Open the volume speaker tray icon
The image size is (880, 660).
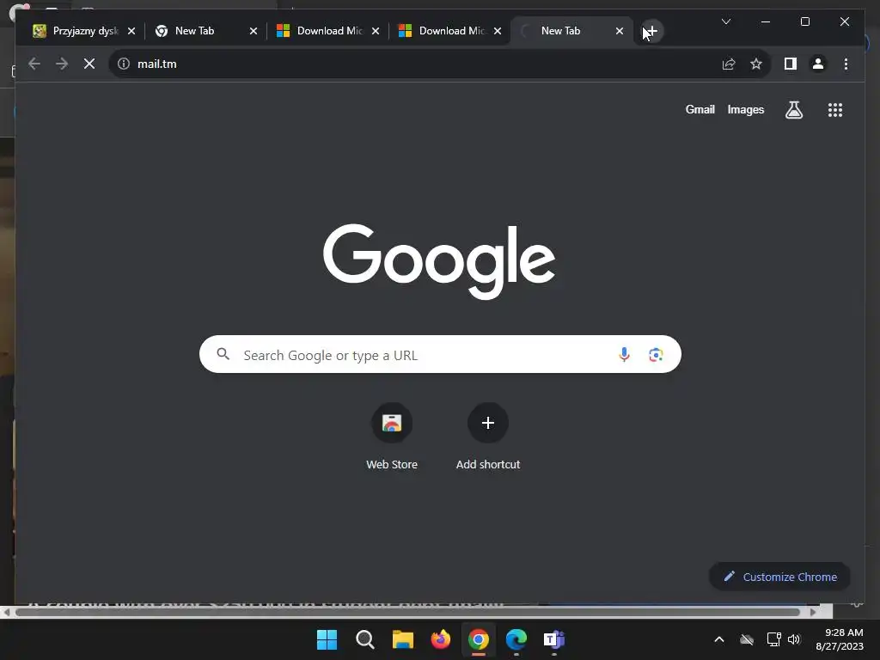click(793, 639)
